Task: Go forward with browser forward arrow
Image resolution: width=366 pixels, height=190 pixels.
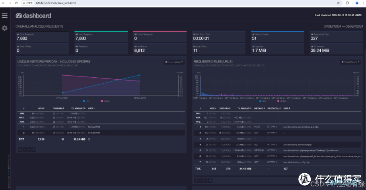Action: [10, 3]
